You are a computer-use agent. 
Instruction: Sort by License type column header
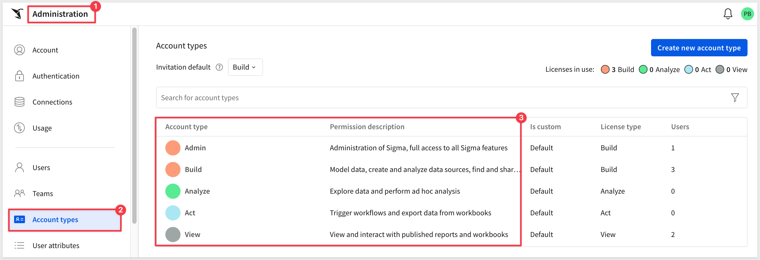click(621, 127)
